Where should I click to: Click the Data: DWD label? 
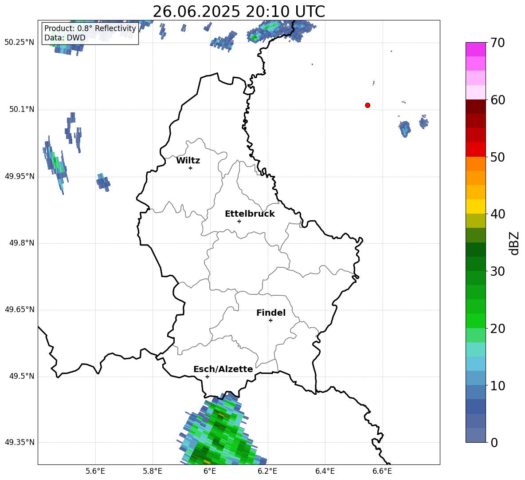(65, 38)
